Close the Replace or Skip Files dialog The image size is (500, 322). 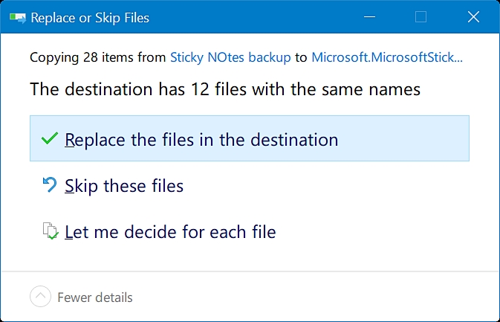(473, 17)
